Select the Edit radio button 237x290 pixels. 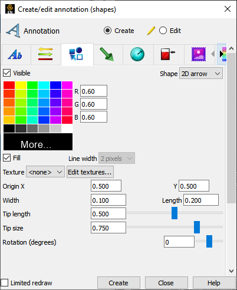tap(163, 31)
